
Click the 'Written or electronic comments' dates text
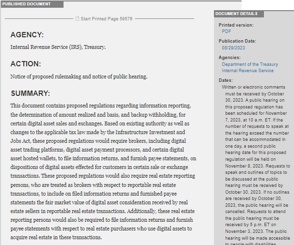point(253,87)
